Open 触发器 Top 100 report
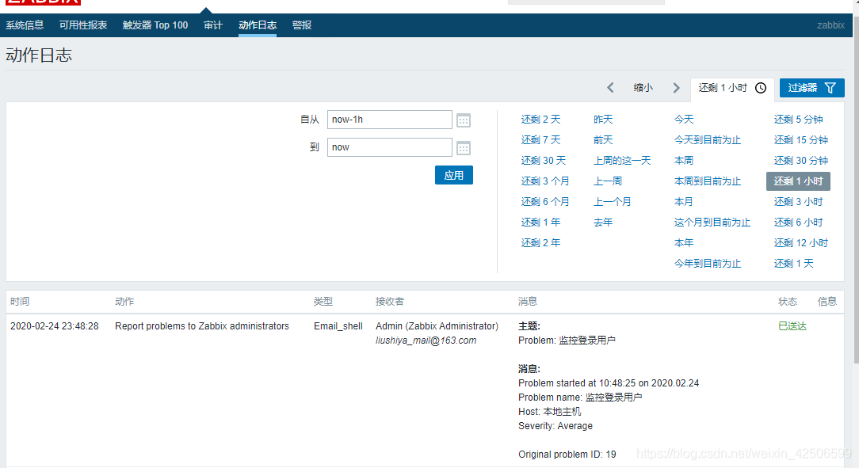859x468 pixels. [155, 25]
